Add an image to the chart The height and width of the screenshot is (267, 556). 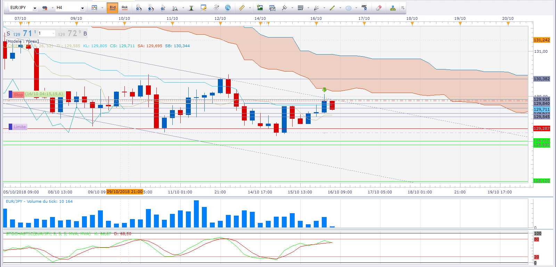pos(260,8)
